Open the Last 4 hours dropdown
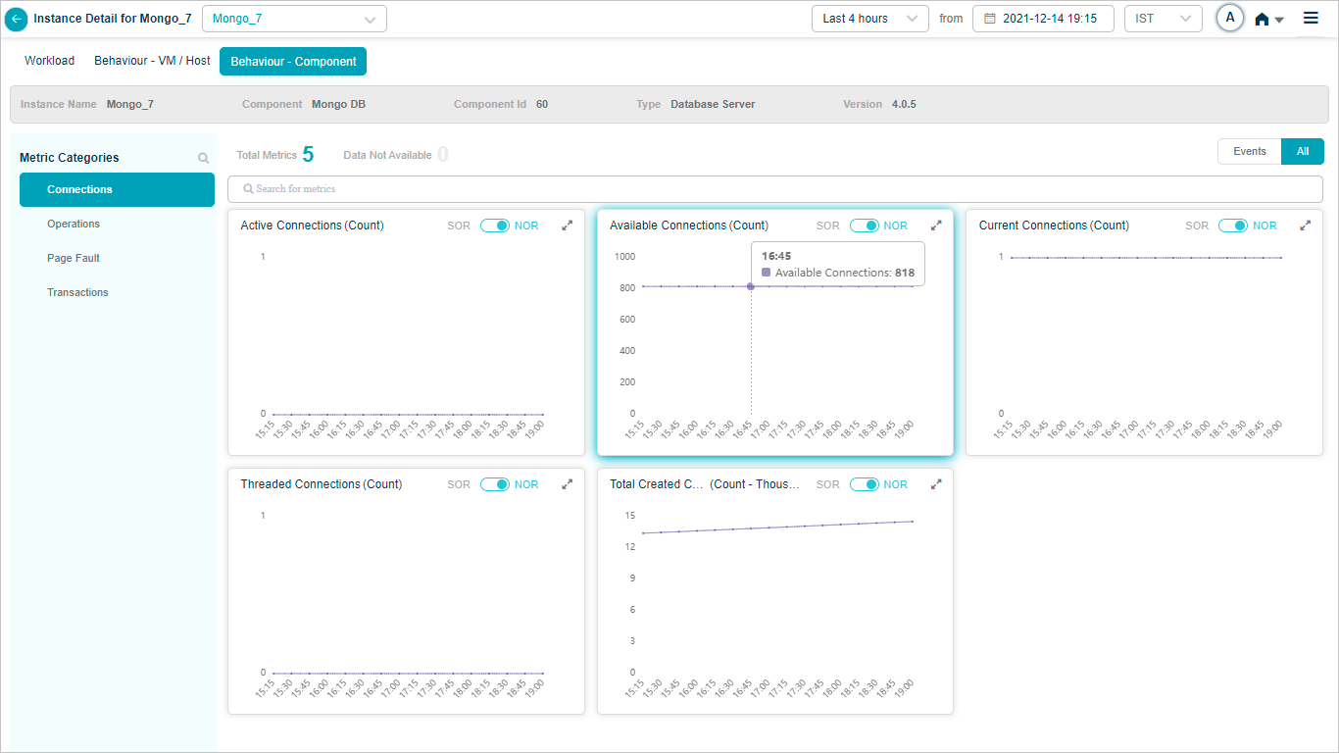This screenshot has height=753, width=1339. [x=869, y=19]
